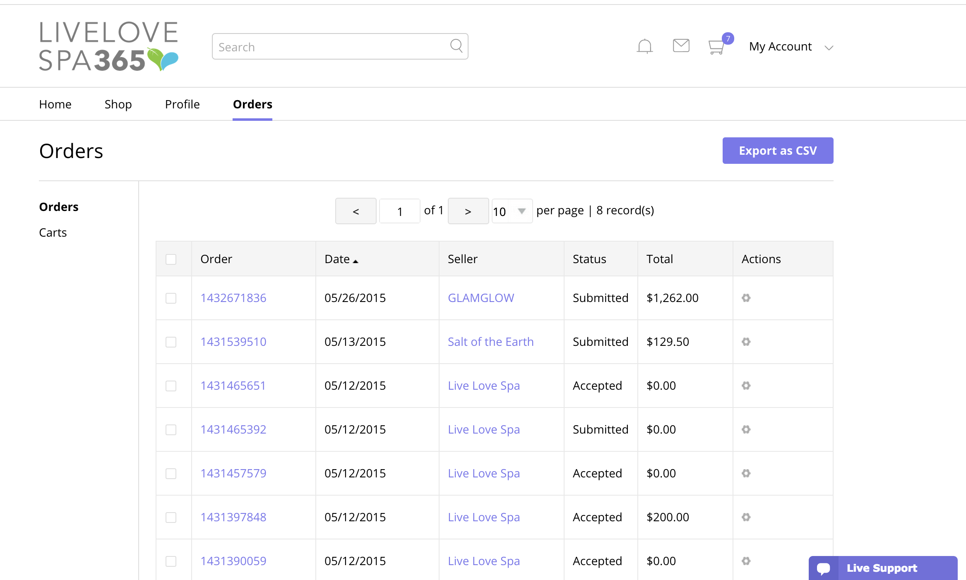Viewport: 966px width, 580px height.
Task: Click the Date sort arrow indicator
Action: click(x=356, y=261)
